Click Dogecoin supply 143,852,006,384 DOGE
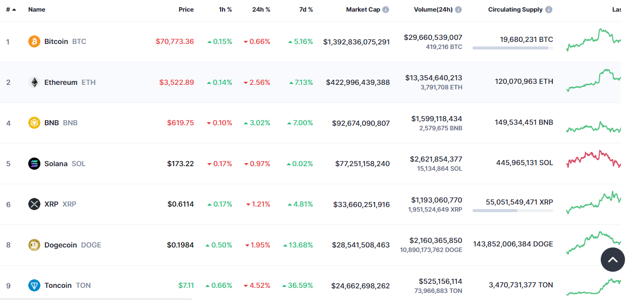Image resolution: width=628 pixels, height=300 pixels. pyautogui.click(x=513, y=244)
